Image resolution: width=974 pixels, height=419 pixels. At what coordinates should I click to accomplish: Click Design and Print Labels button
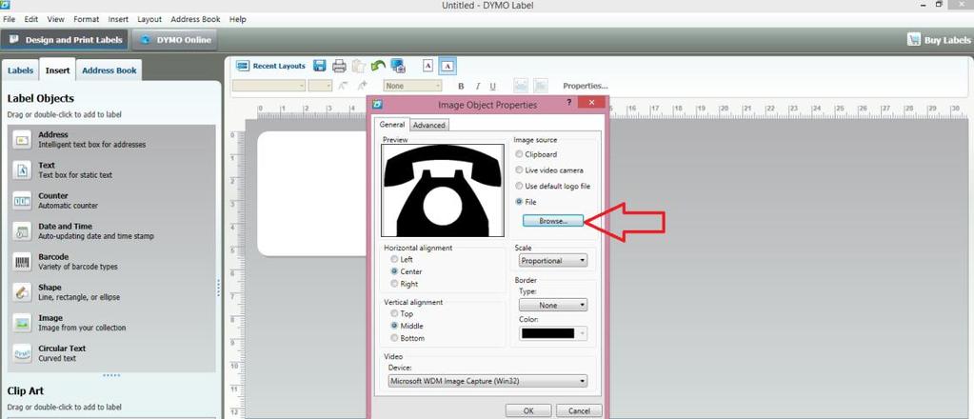tap(66, 40)
